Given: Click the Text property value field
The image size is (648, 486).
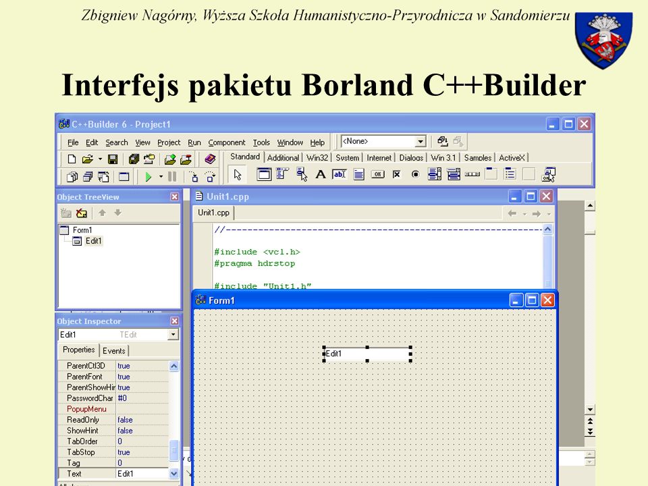Looking at the screenshot, I should click(x=142, y=474).
